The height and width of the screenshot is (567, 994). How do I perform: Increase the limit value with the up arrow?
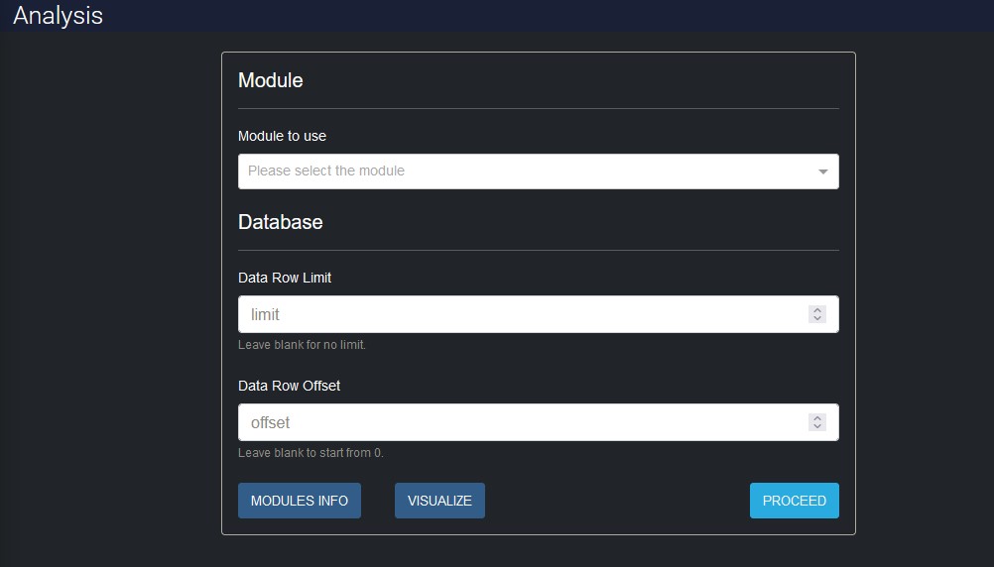pos(817,309)
